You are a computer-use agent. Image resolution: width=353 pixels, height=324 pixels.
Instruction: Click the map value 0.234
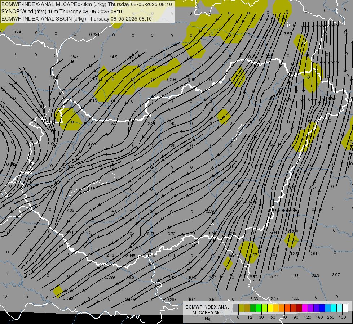[94, 35]
